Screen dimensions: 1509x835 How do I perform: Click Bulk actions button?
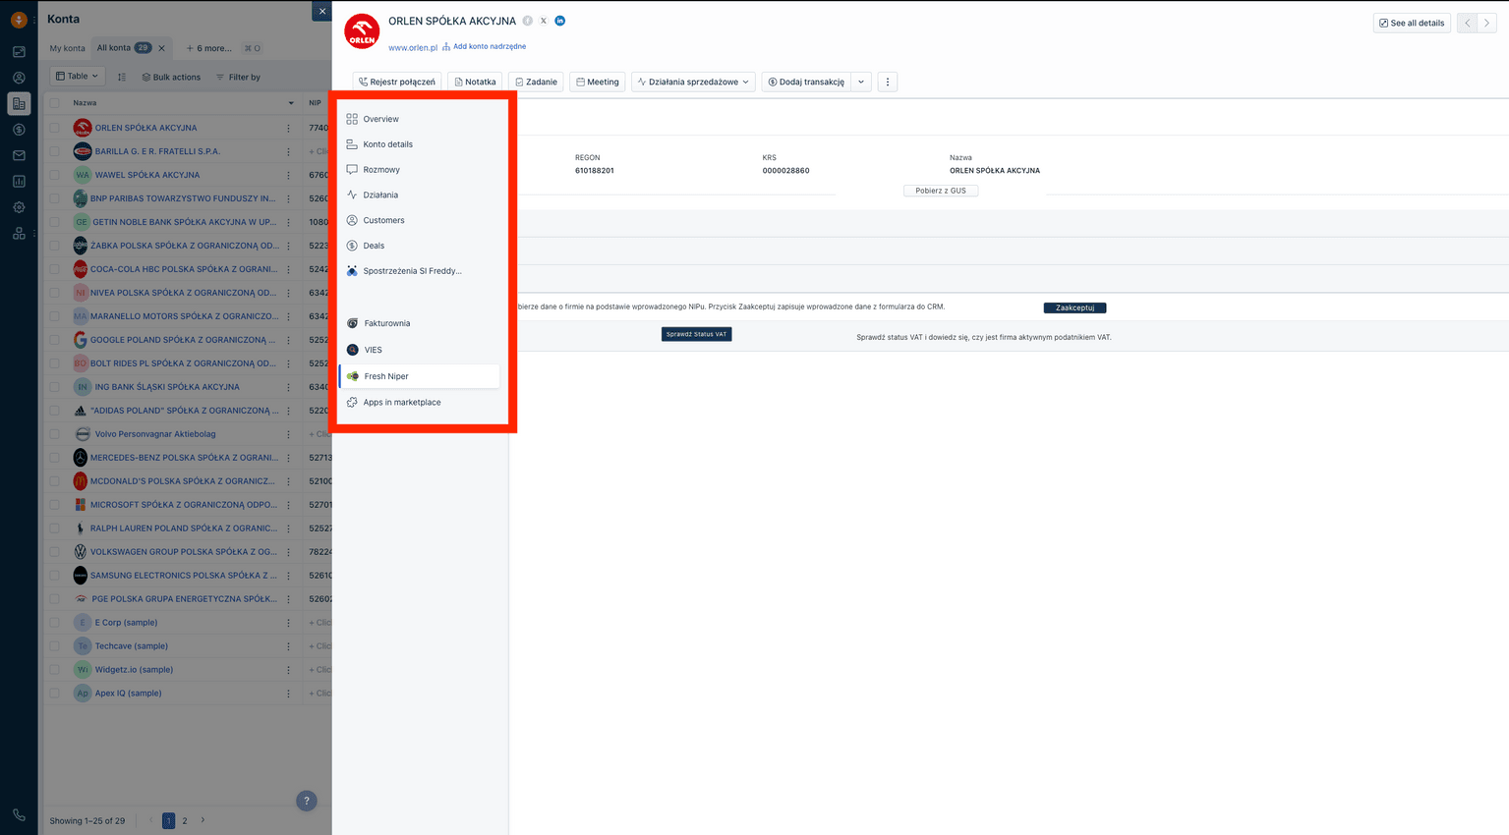(x=171, y=77)
